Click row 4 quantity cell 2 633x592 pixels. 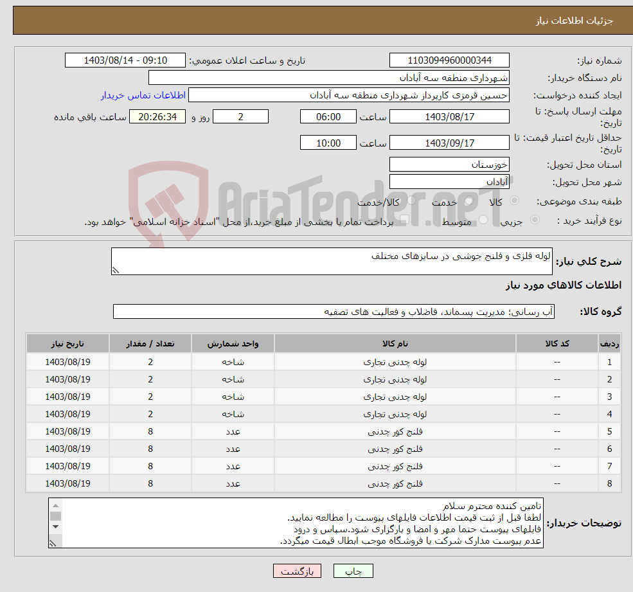pyautogui.click(x=150, y=414)
